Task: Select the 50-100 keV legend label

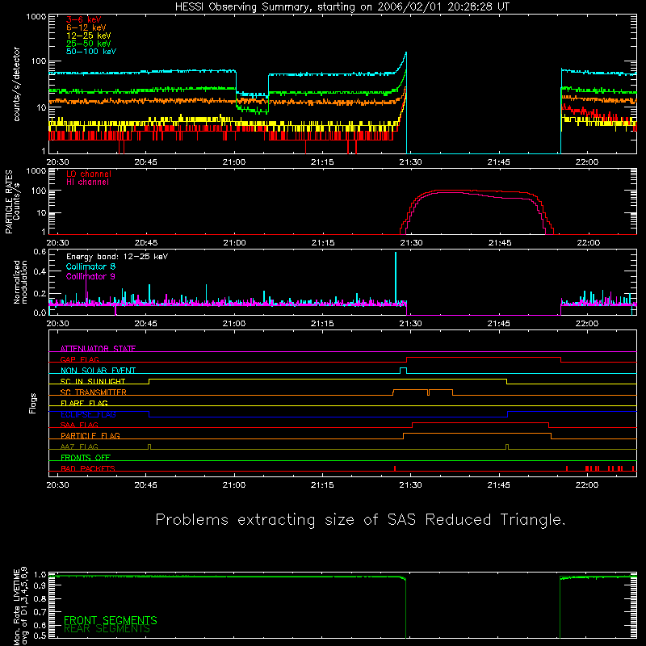Action: (91, 52)
